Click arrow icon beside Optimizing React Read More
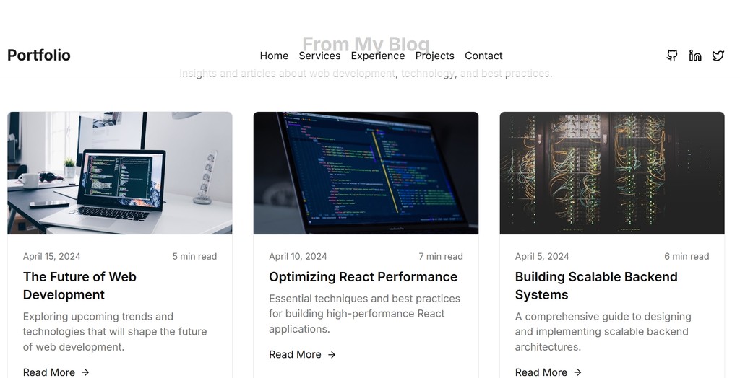The width and height of the screenshot is (740, 378). click(x=332, y=354)
